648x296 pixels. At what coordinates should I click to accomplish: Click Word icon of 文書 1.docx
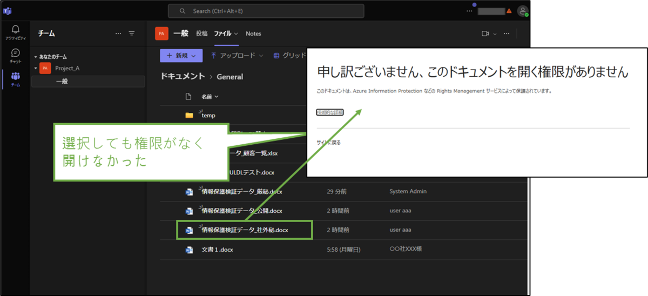click(189, 250)
